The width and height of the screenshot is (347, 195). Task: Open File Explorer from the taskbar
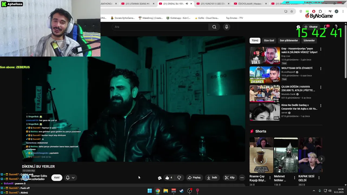[166, 191]
